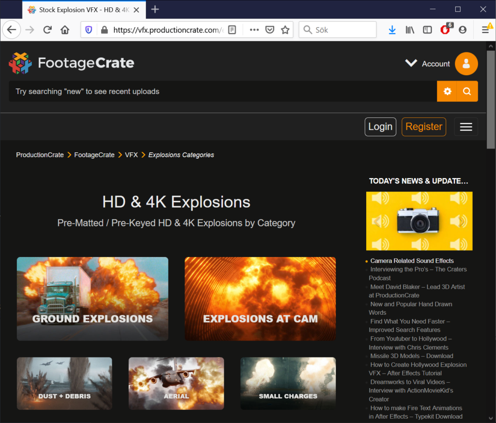Click the orange magnifier search button
The image size is (496, 423).
(x=467, y=91)
